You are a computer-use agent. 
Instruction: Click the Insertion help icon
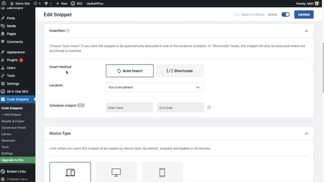click(67, 31)
